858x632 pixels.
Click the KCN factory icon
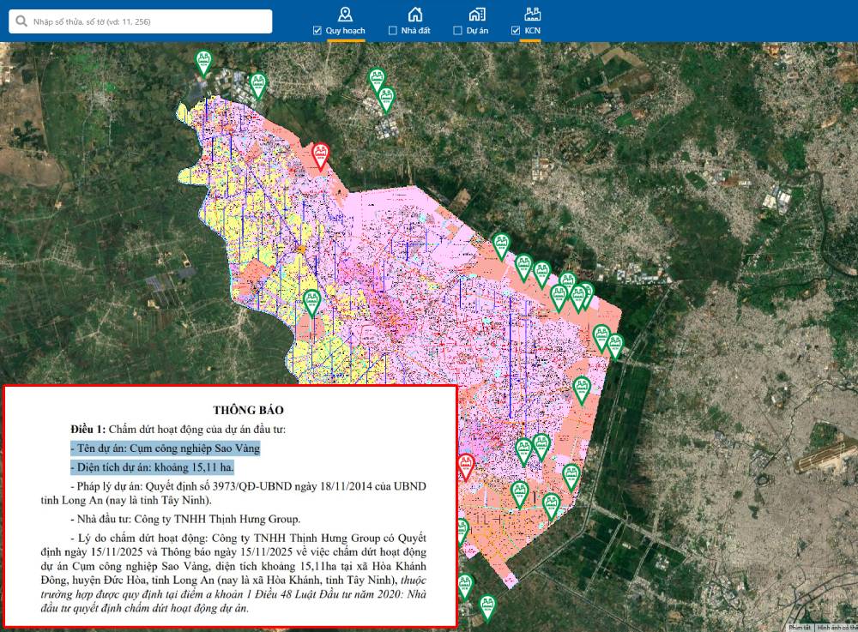click(x=533, y=14)
